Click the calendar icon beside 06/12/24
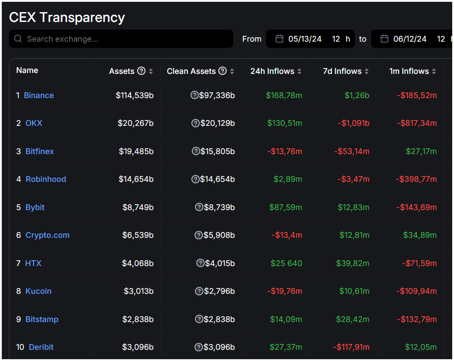The height and width of the screenshot is (361, 454). click(384, 39)
